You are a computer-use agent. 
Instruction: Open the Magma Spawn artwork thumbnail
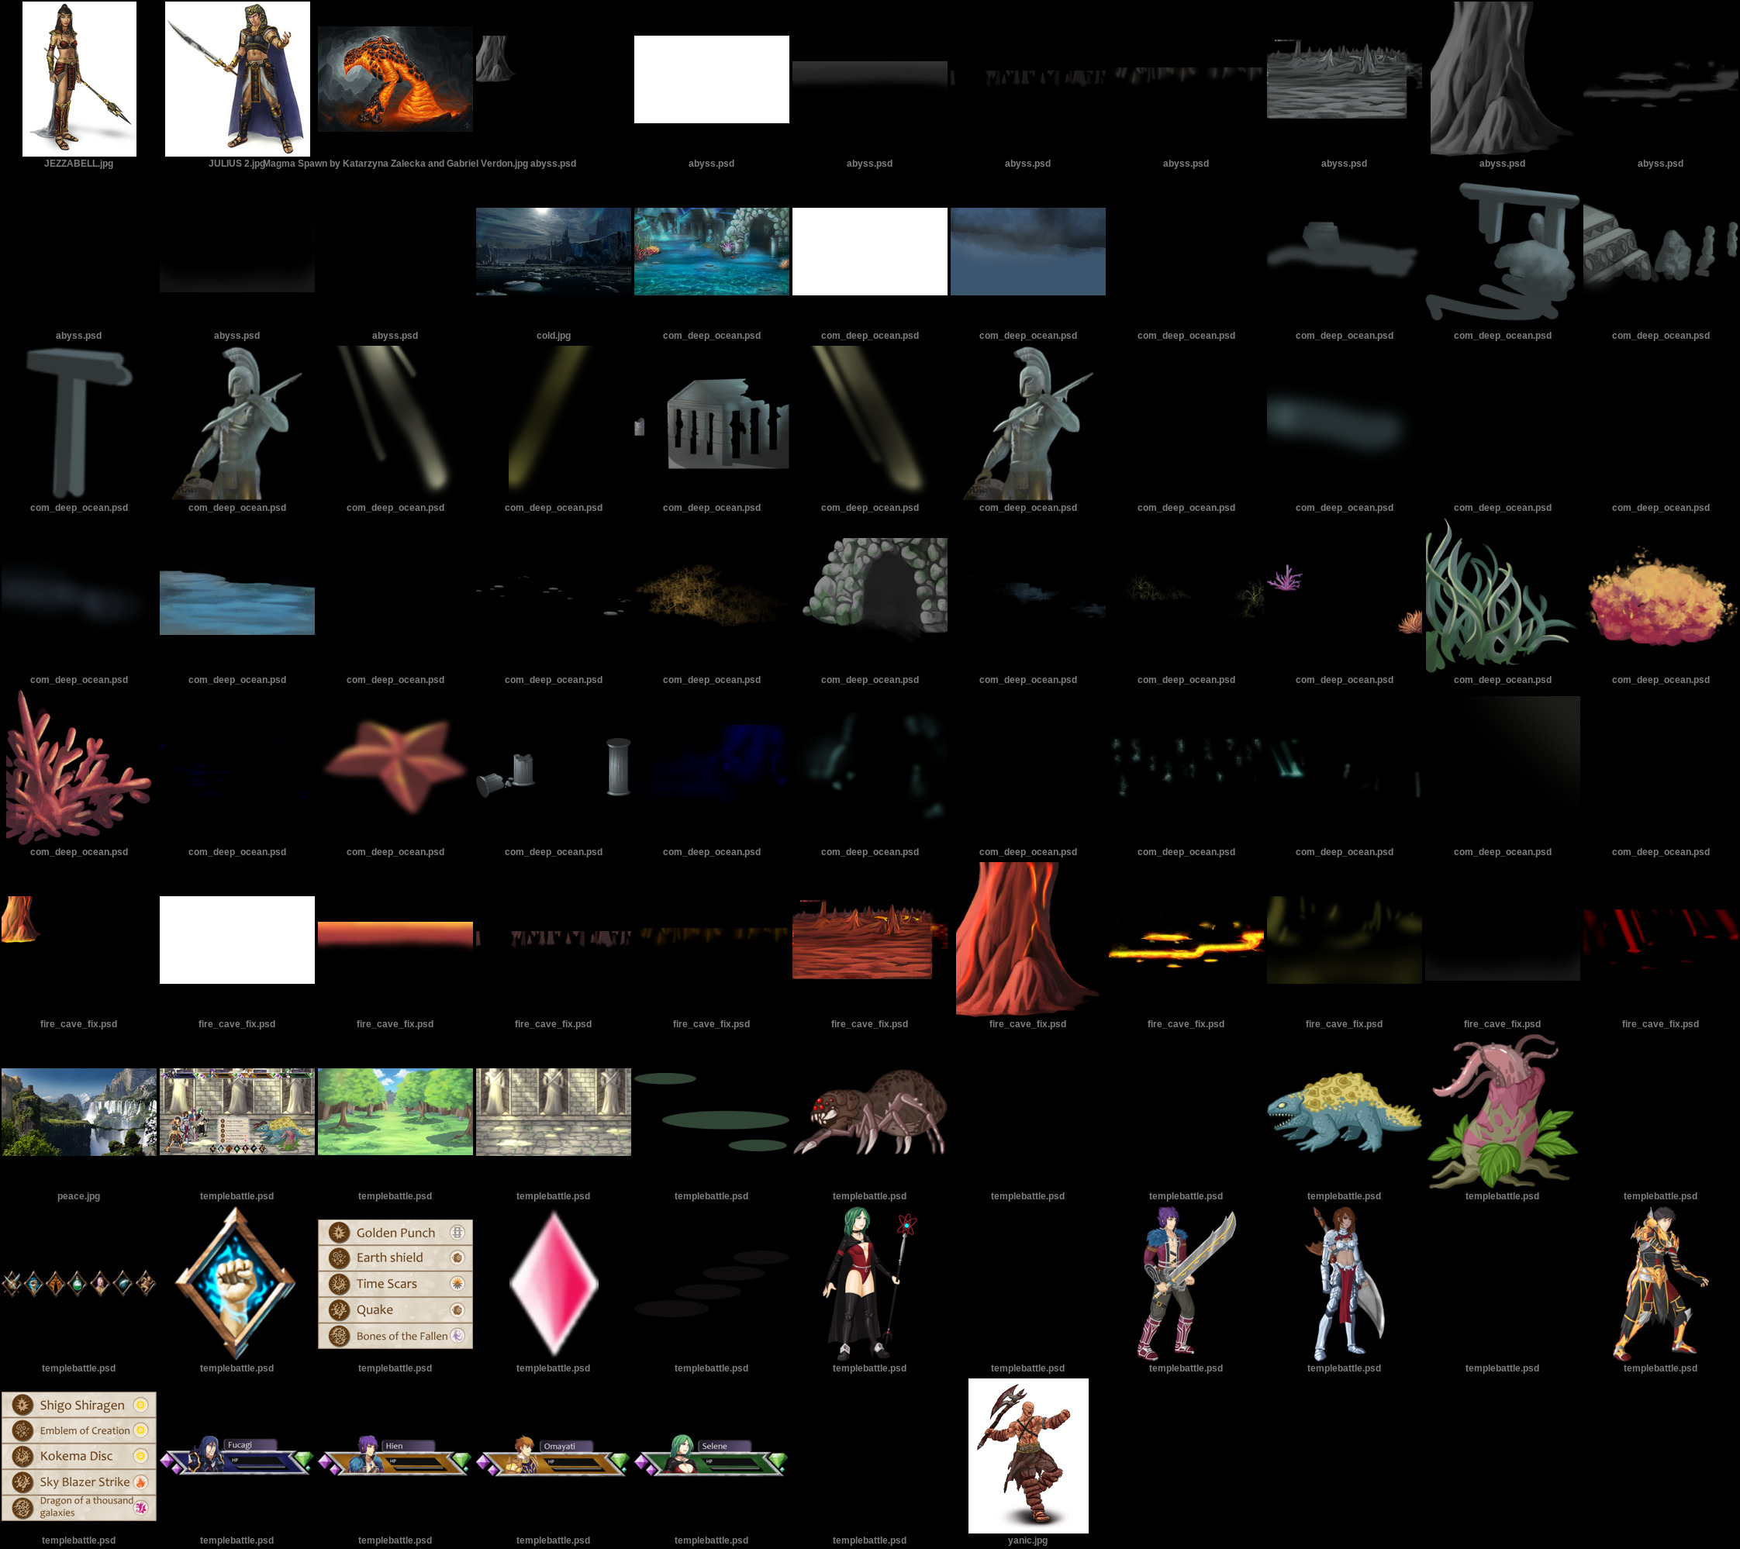click(x=395, y=79)
